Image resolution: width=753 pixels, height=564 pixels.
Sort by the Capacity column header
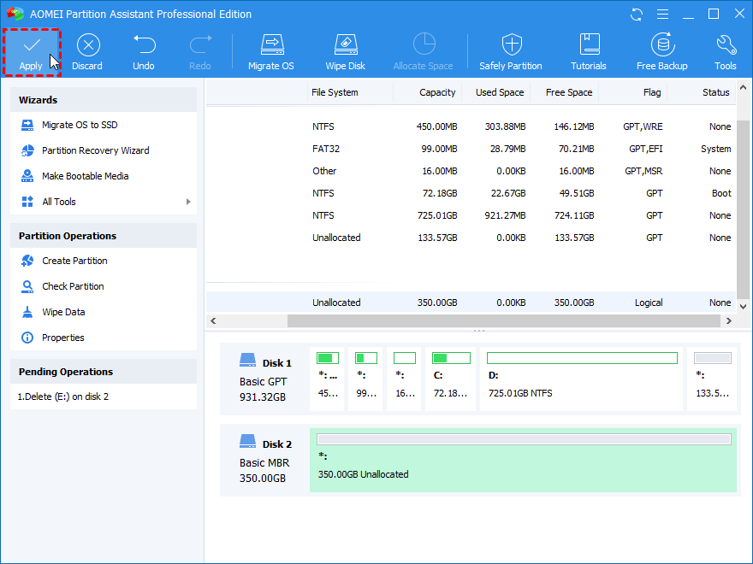(436, 92)
